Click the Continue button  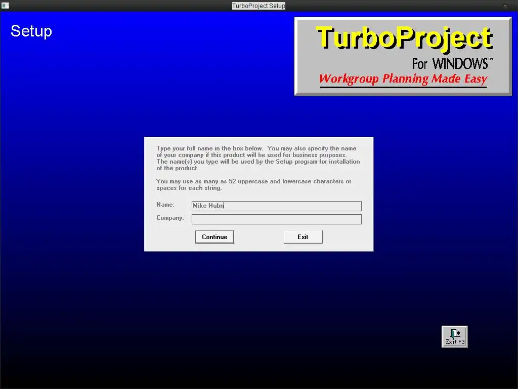(214, 237)
